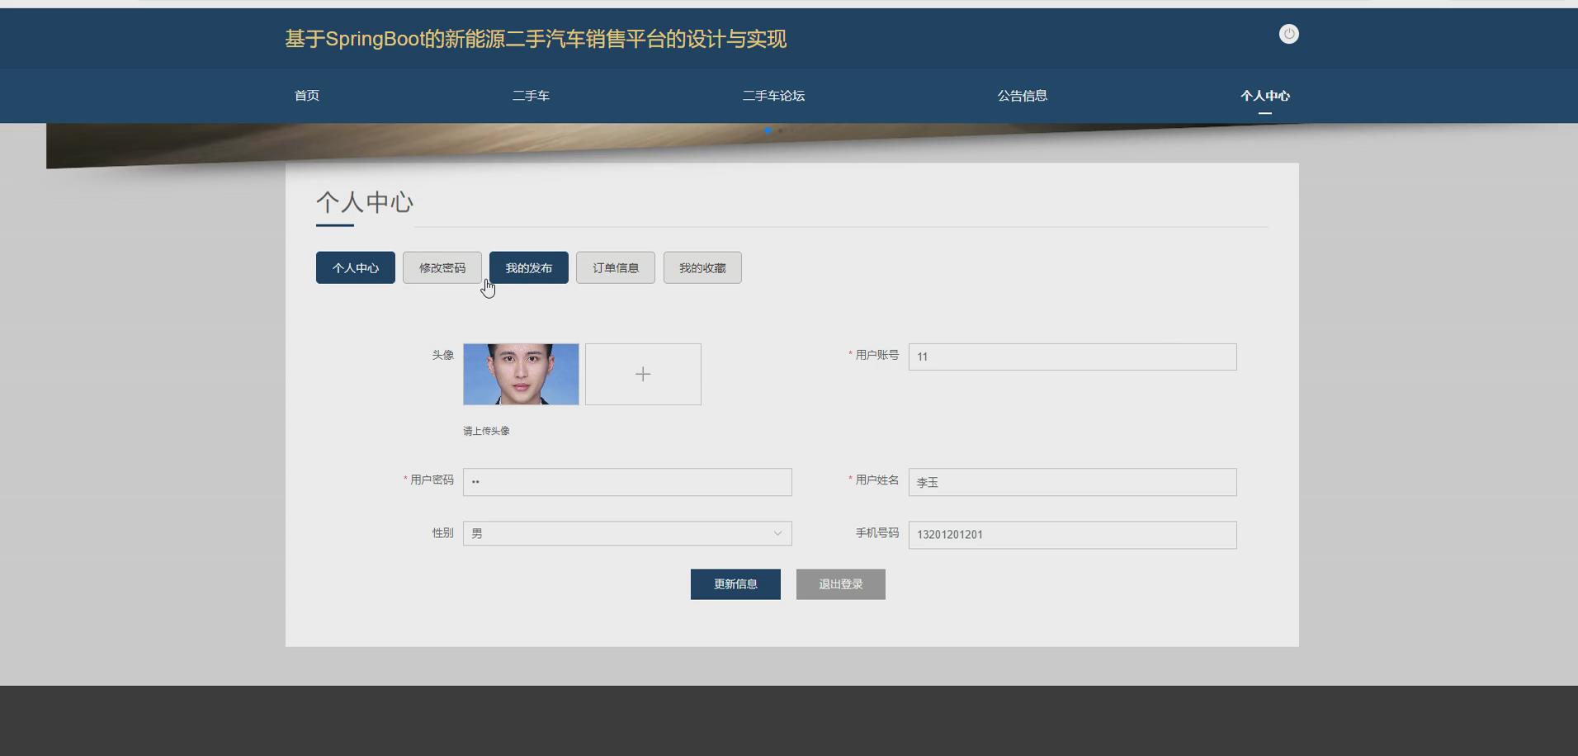Viewport: 1578px width, 756px height.
Task: Click the 更新信息 button
Action: [735, 584]
